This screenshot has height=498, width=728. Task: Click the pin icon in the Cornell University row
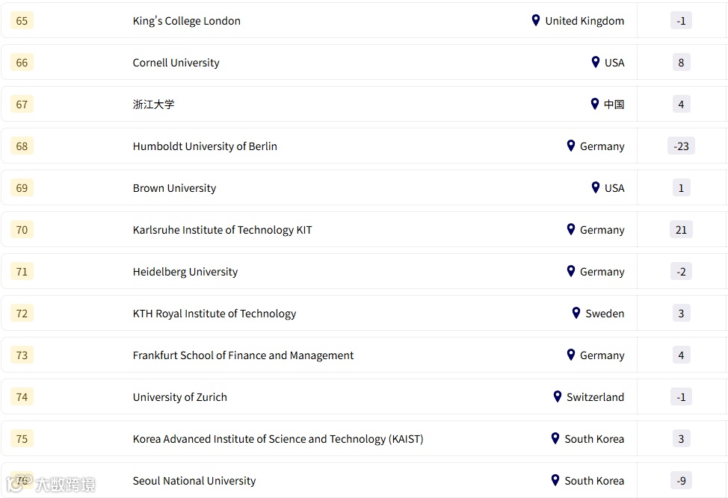pyautogui.click(x=595, y=62)
